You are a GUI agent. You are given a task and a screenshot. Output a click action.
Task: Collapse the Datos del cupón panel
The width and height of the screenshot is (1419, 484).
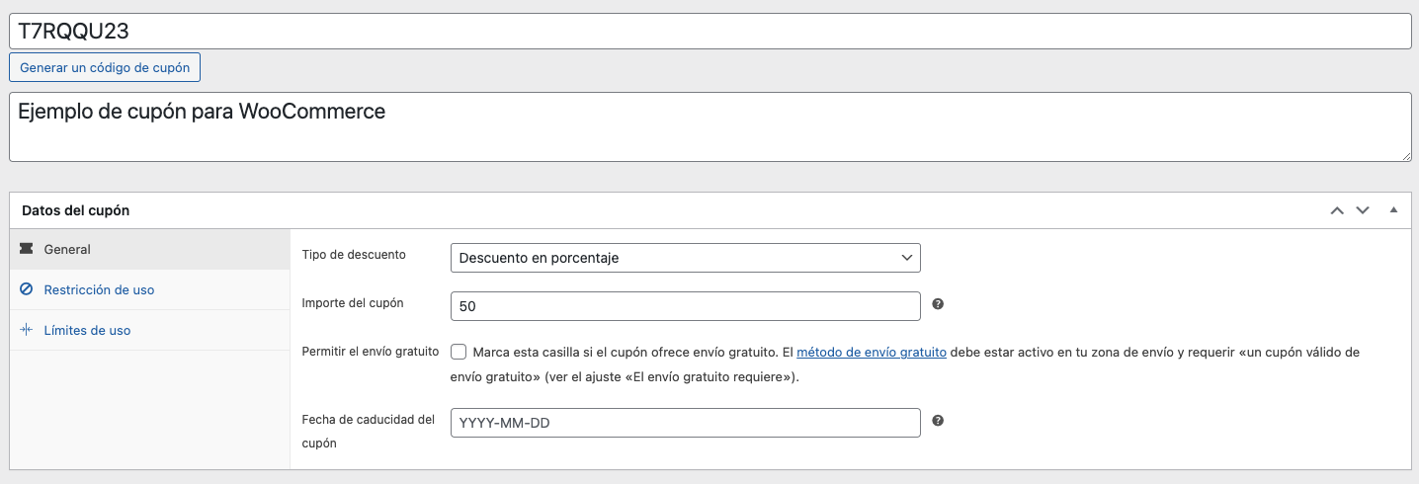click(x=1393, y=210)
